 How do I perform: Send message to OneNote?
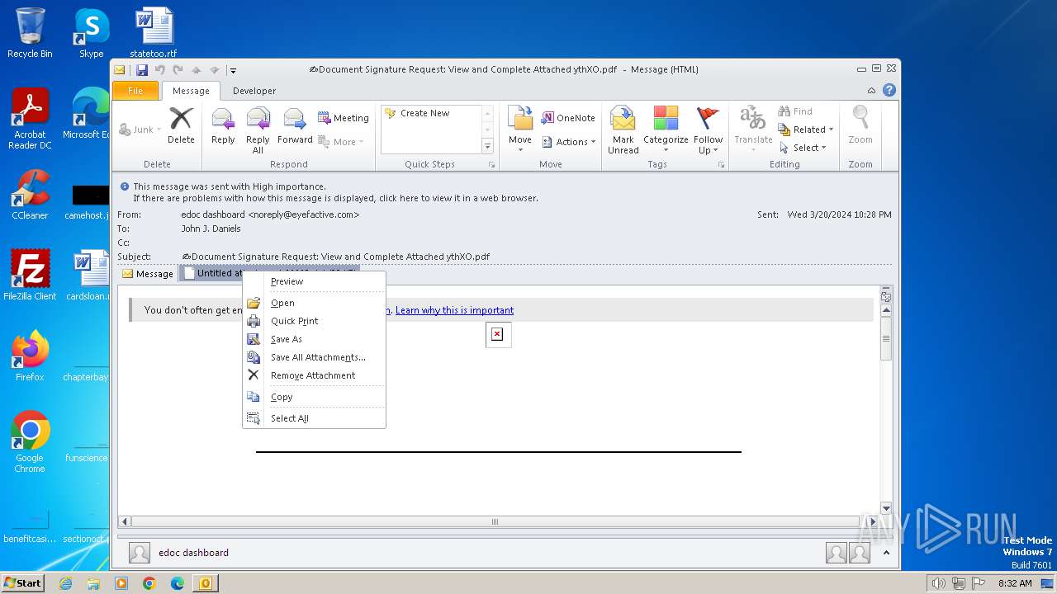(568, 118)
